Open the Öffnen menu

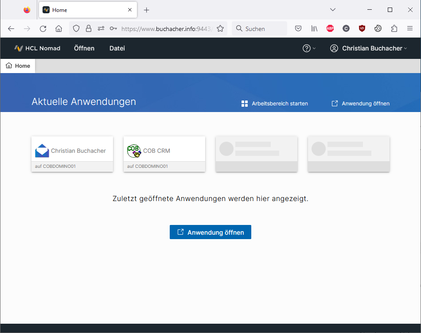84,48
